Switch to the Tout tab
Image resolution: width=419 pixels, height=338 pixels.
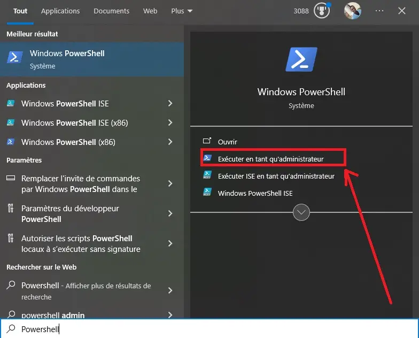tap(20, 11)
